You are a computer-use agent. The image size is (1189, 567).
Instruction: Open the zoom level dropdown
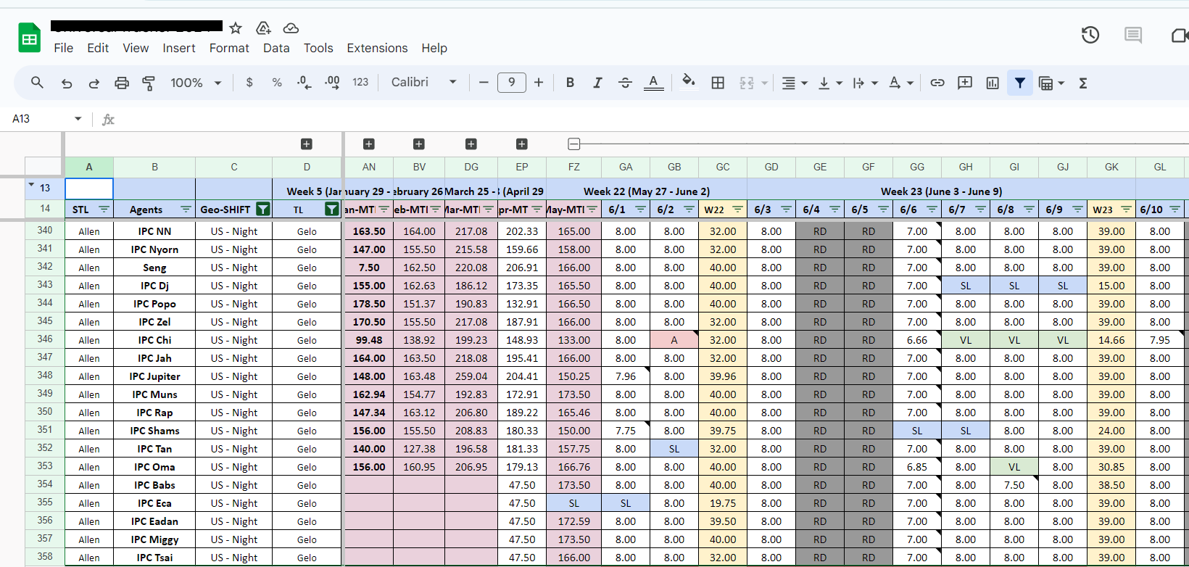[x=196, y=83]
